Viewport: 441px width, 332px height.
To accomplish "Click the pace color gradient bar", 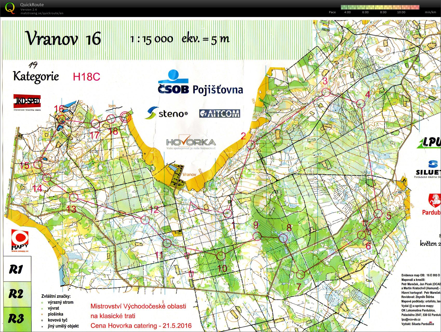I will tap(380, 7).
